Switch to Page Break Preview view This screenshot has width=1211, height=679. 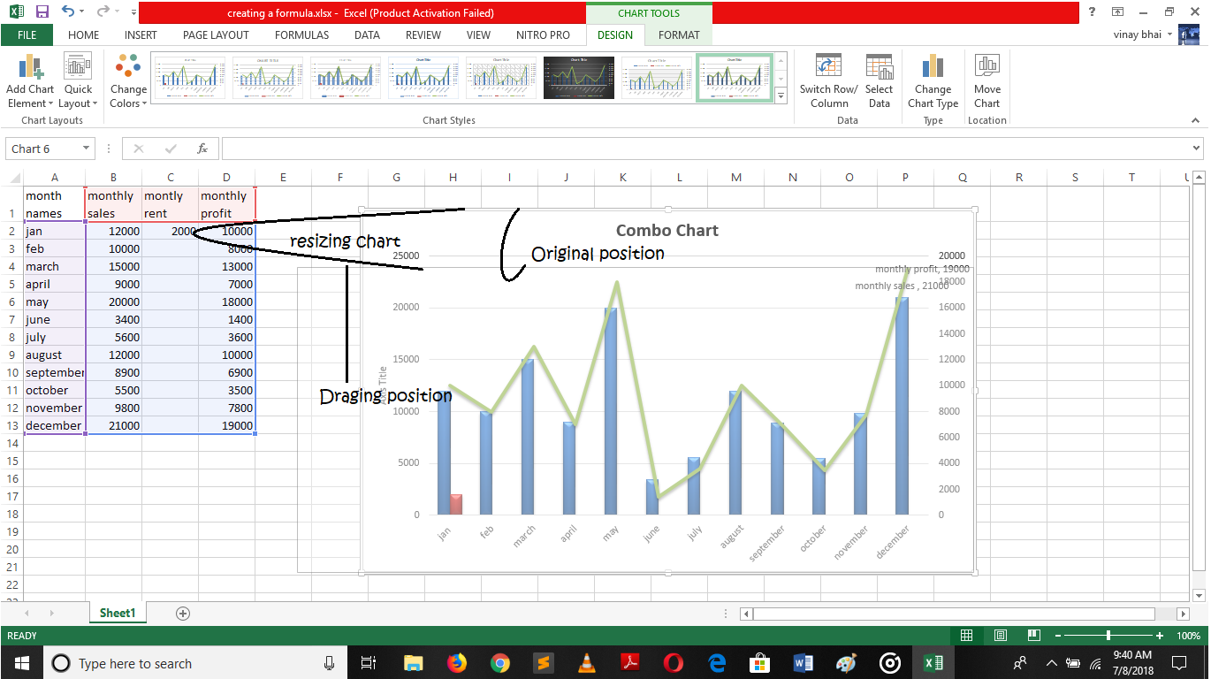click(1032, 636)
